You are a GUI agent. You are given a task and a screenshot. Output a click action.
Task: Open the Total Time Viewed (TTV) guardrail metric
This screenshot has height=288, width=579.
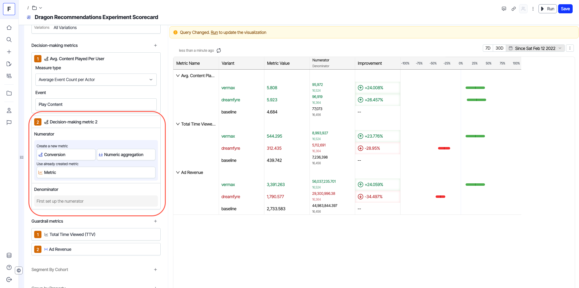pyautogui.click(x=96, y=234)
